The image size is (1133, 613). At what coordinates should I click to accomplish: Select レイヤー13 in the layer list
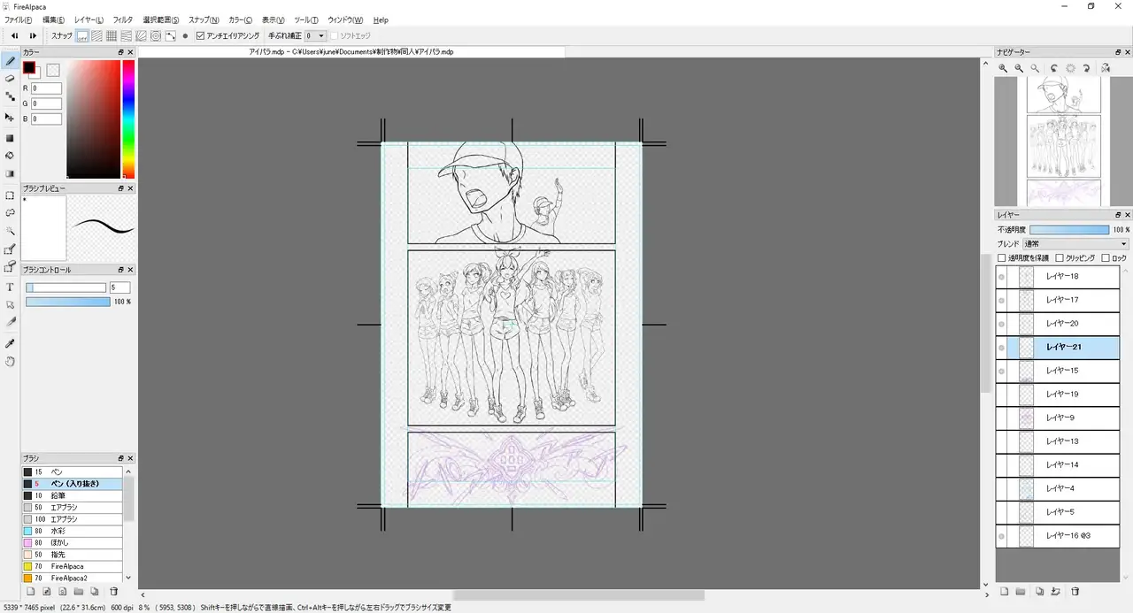(x=1062, y=441)
